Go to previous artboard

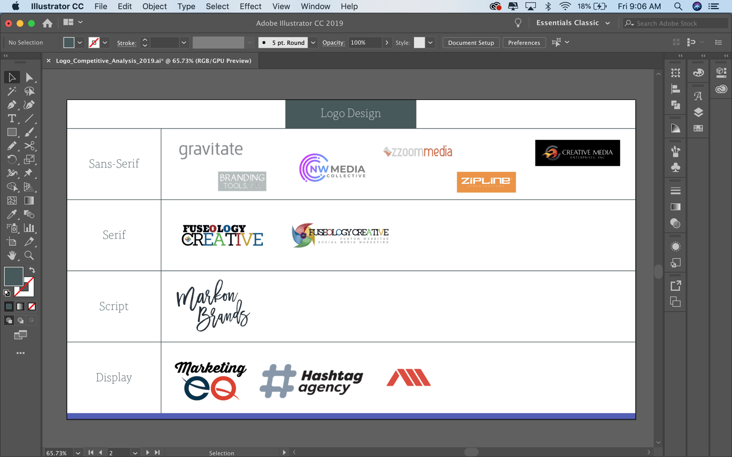coord(101,453)
